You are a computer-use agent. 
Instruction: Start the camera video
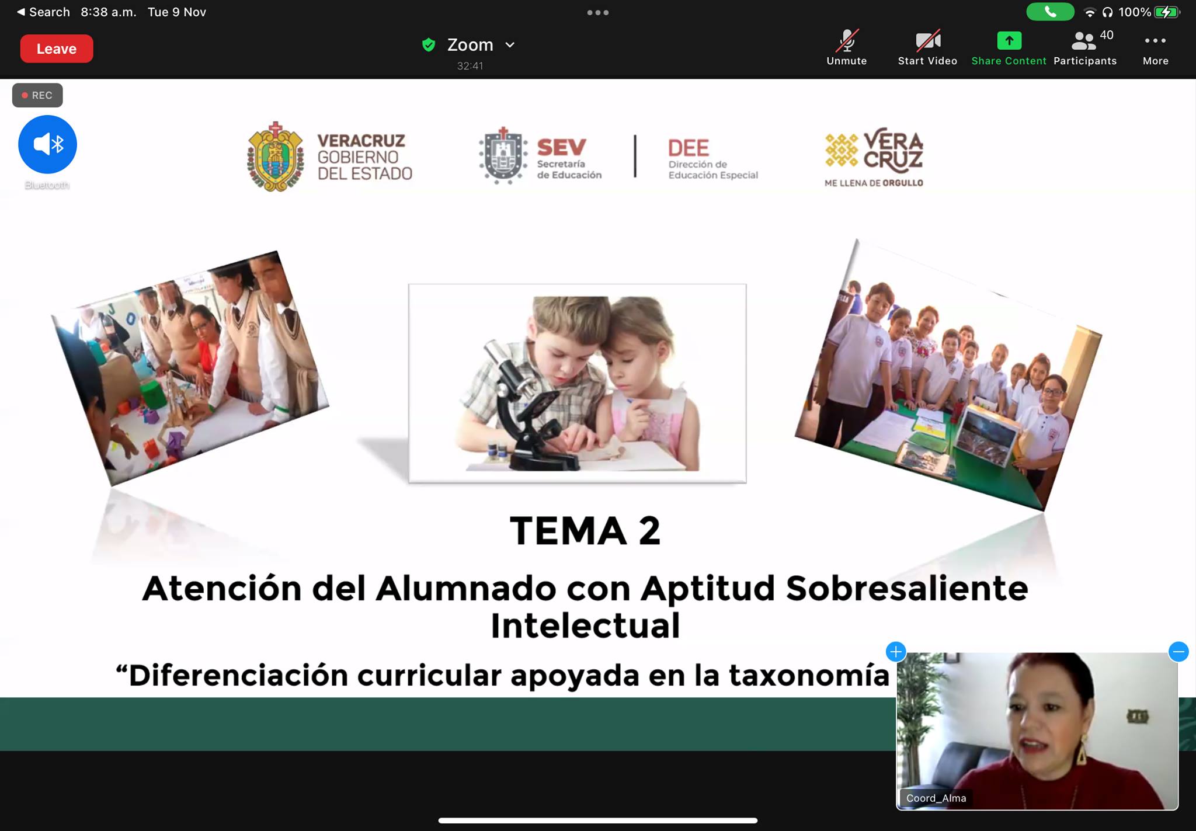point(927,48)
